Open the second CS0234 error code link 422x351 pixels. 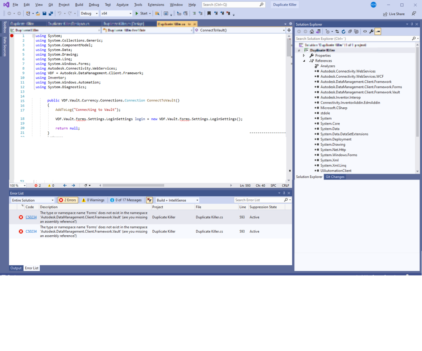click(x=31, y=231)
